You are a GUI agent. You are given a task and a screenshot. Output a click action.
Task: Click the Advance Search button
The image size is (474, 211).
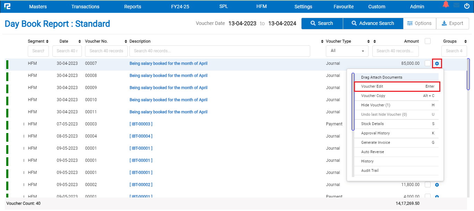point(373,23)
